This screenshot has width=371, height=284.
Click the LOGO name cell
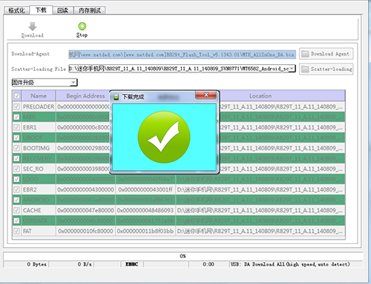tap(39, 179)
